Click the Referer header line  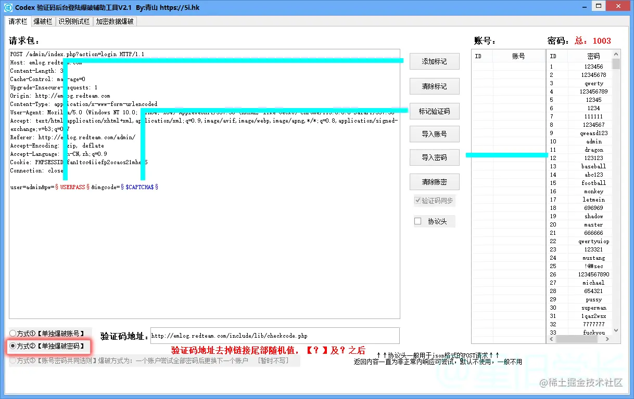[72, 137]
